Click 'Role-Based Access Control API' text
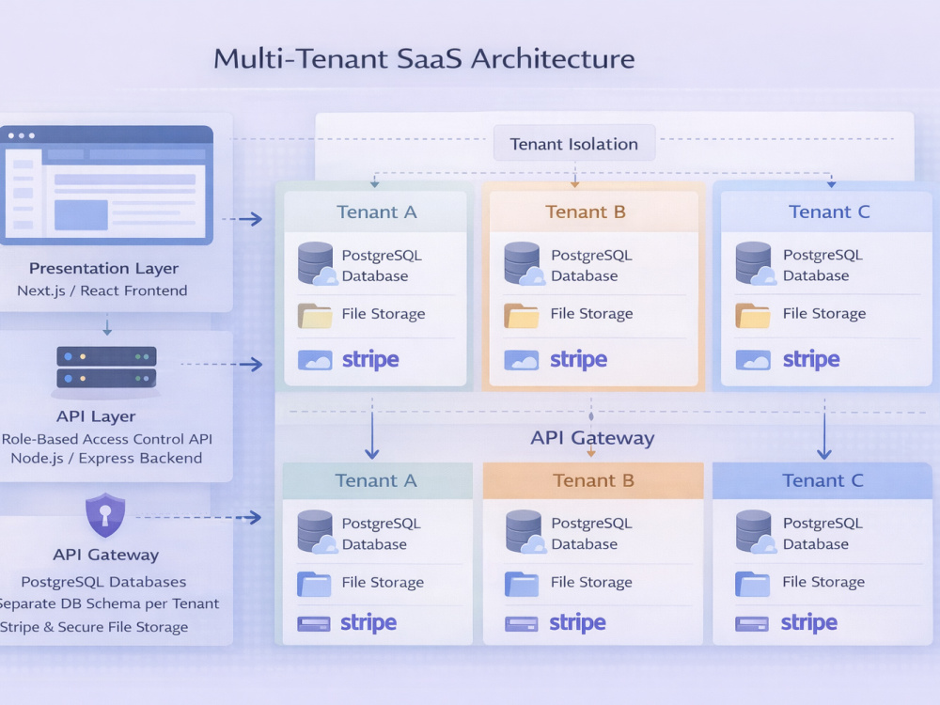 [107, 439]
